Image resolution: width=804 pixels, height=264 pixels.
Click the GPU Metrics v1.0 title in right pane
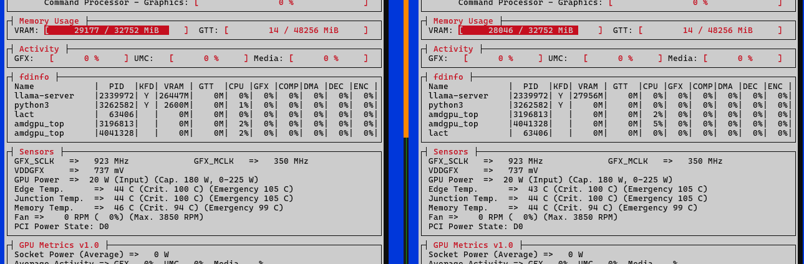[473, 245]
